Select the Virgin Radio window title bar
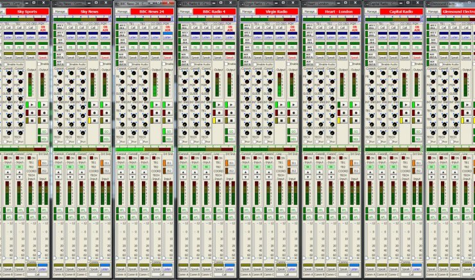Screen dimensions: 475x280 click(270, 3)
